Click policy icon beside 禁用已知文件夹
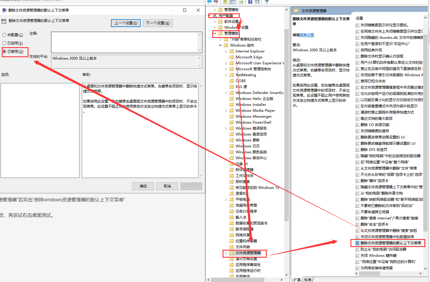 coord(358,81)
